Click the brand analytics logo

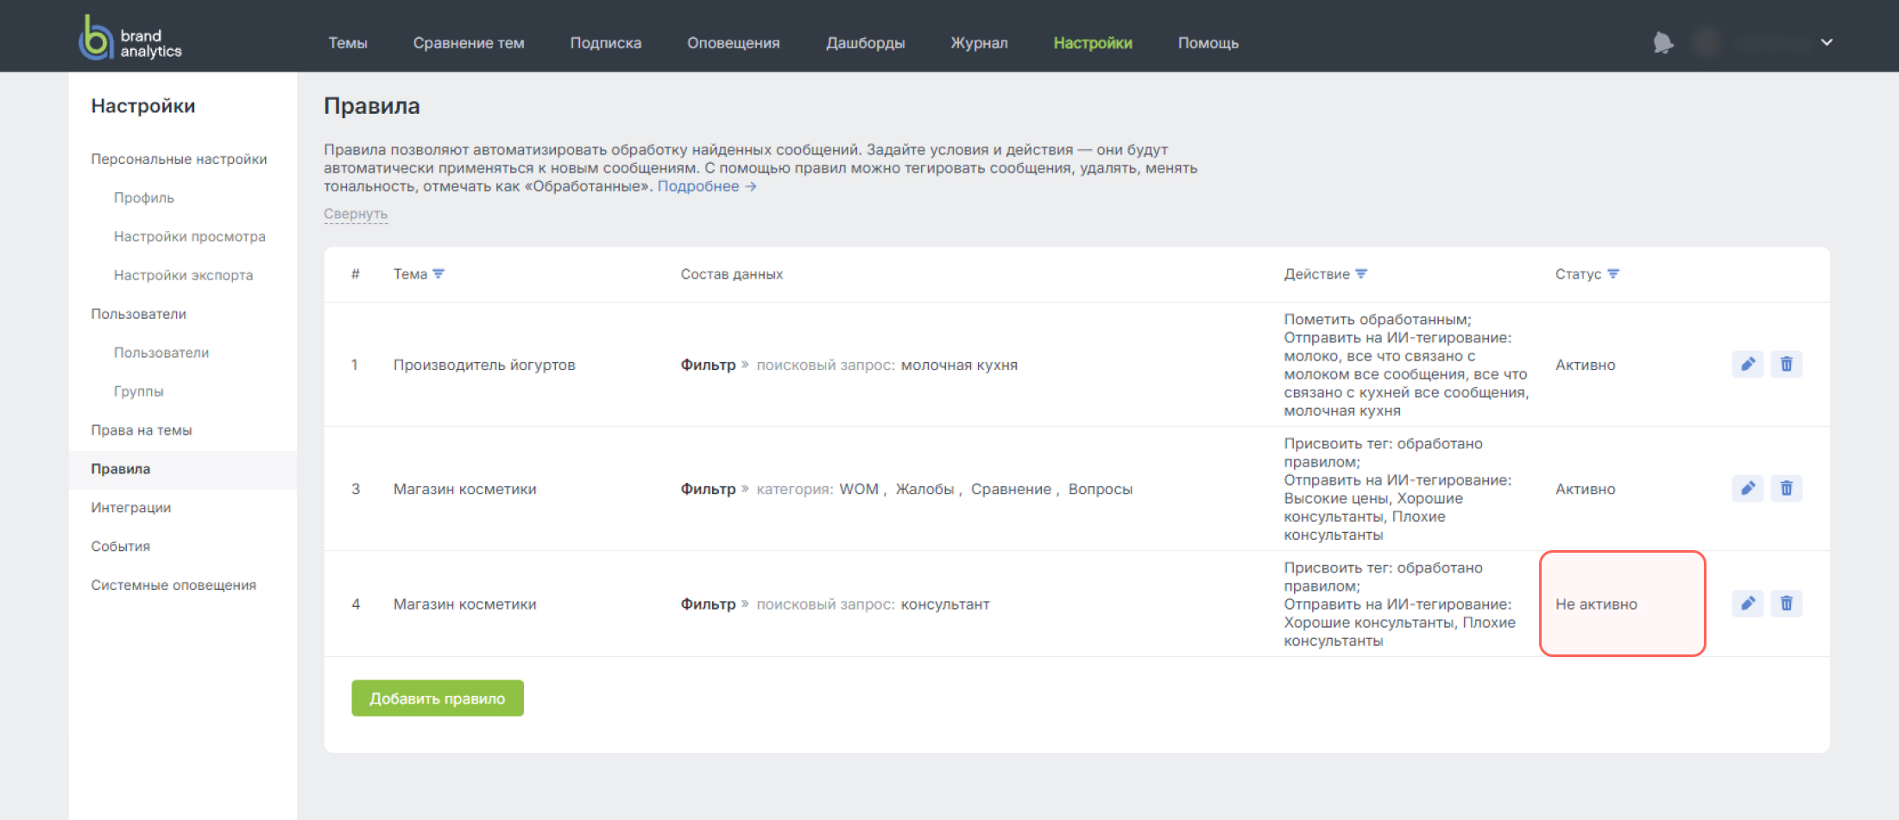tap(130, 38)
